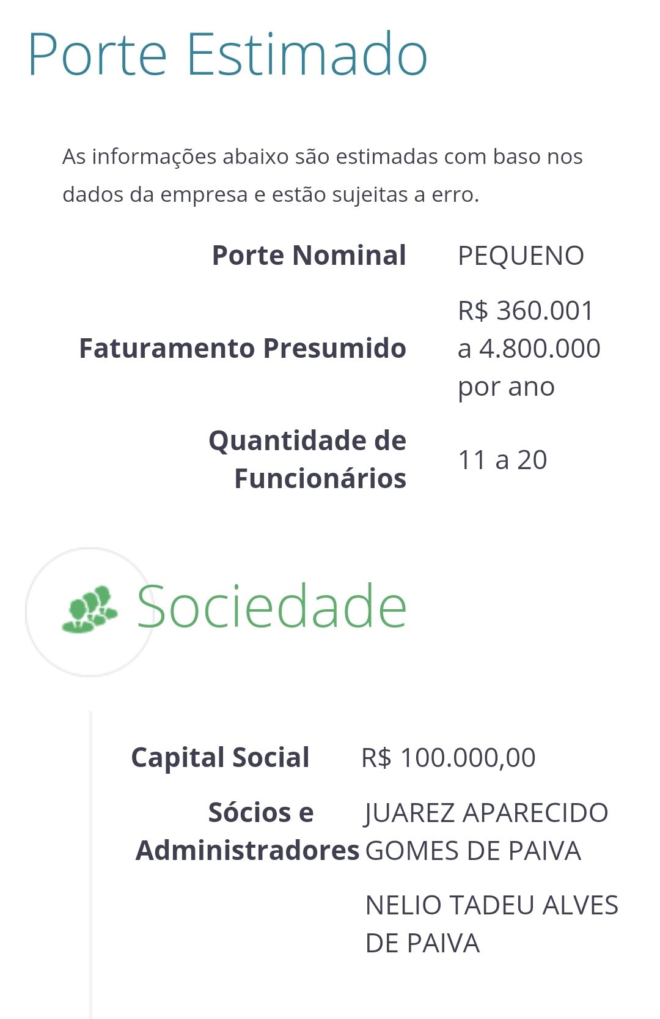Image resolution: width=660 pixels, height=1019 pixels.
Task: Click the 'por ano' text
Action: 506,387
